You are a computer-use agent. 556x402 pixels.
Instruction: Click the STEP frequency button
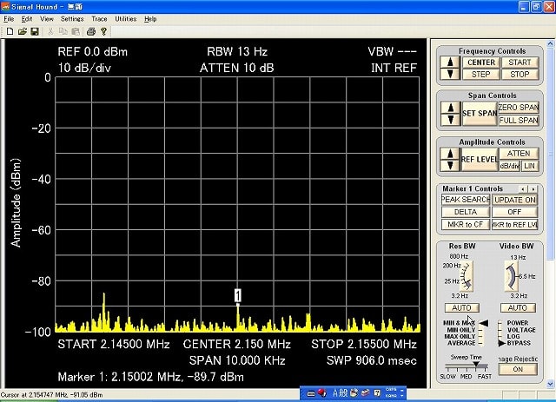click(480, 74)
